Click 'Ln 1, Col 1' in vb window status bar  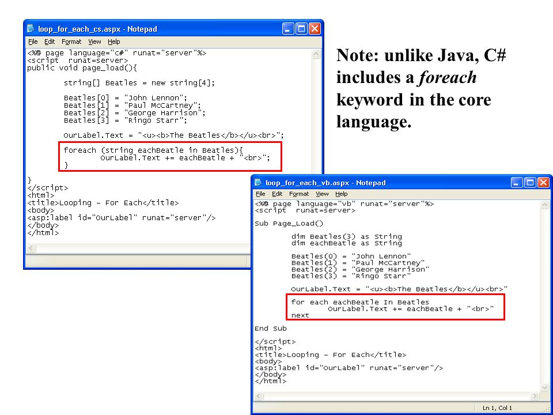coord(497,408)
